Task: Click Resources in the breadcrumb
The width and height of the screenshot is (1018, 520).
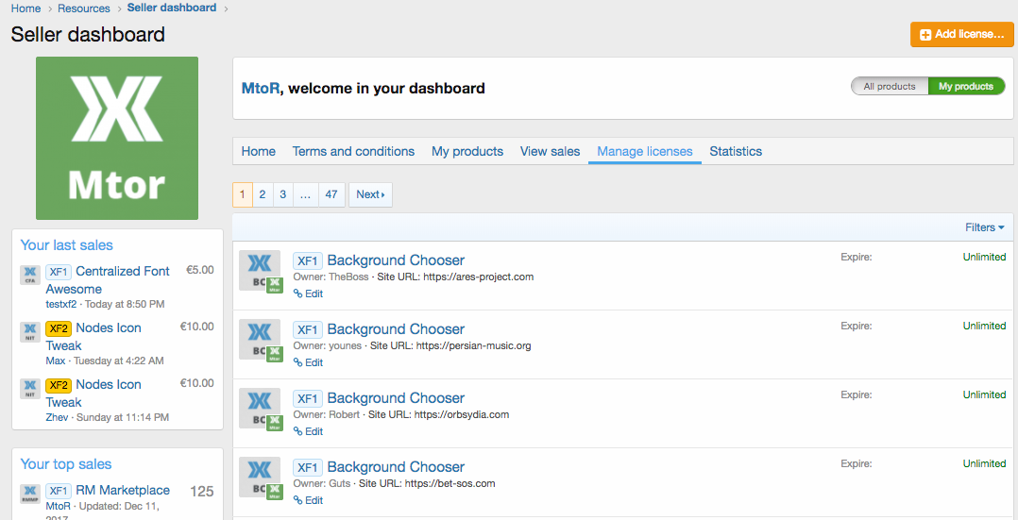Action: point(84,8)
